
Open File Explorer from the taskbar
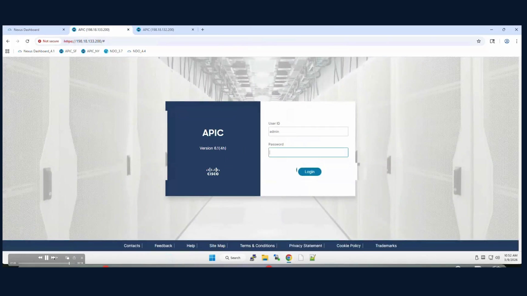coord(265,258)
